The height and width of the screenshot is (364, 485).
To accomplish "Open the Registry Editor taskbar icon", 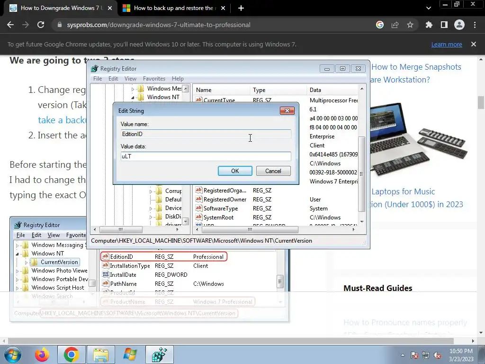I will pos(160,355).
